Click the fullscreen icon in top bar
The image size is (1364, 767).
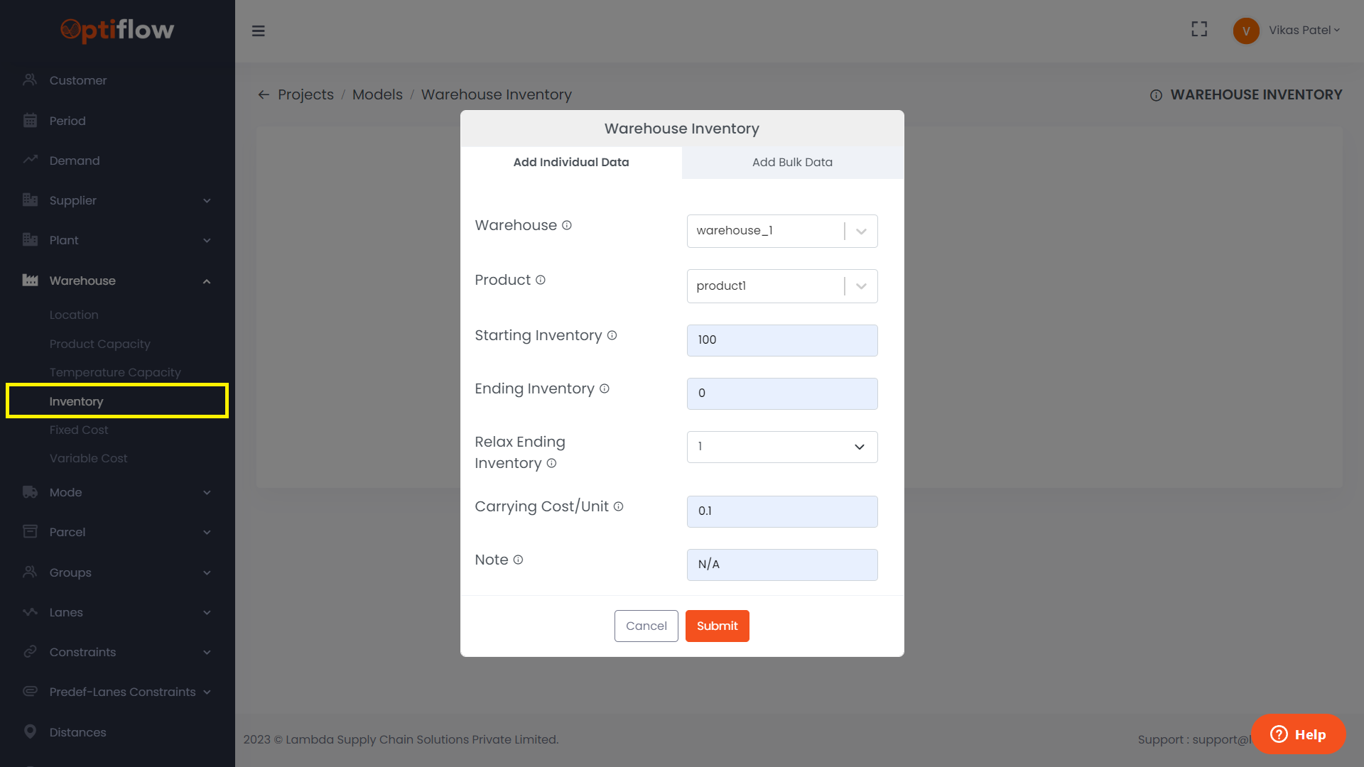click(x=1198, y=29)
